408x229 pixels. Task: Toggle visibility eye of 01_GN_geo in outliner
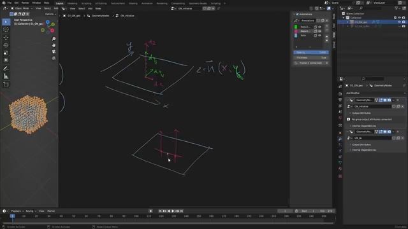click(400, 22)
